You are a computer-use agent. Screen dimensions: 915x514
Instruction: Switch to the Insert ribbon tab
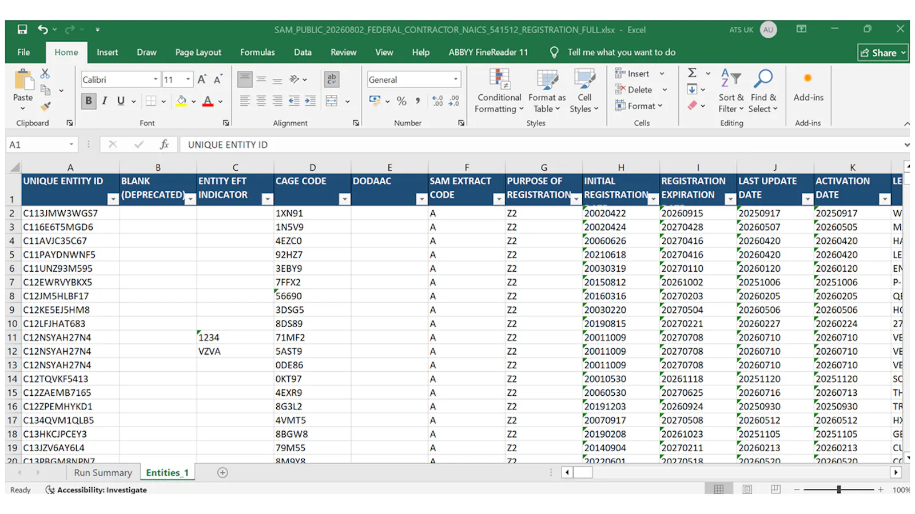(x=107, y=52)
